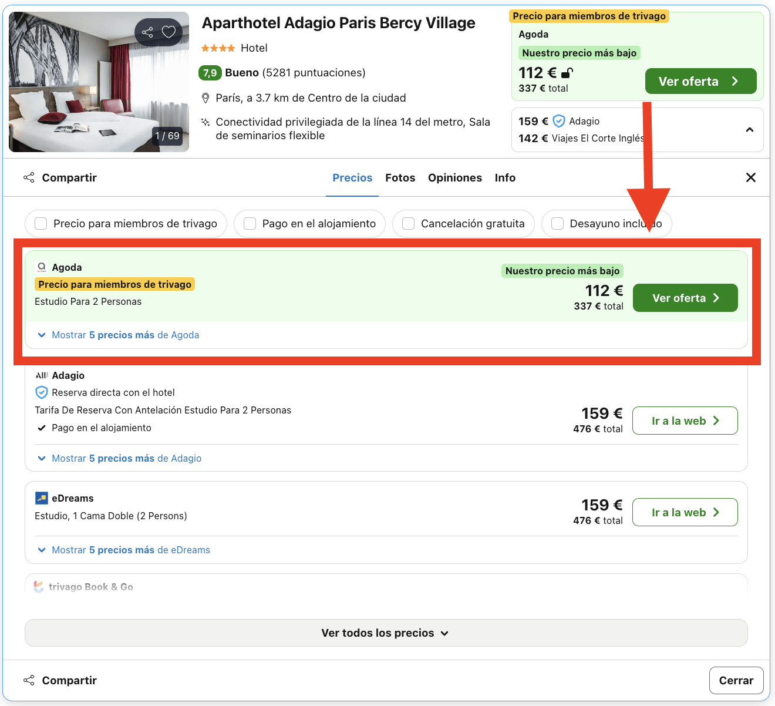
Task: Expand Mostrar 5 precios más de eDreams
Action: click(x=130, y=550)
